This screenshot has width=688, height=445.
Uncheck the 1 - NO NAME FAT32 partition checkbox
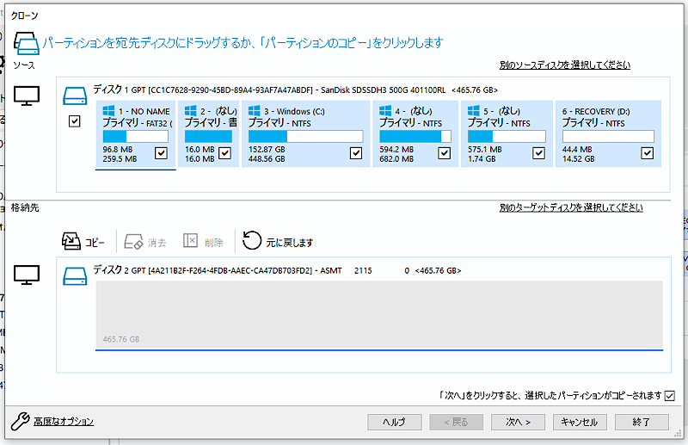161,152
